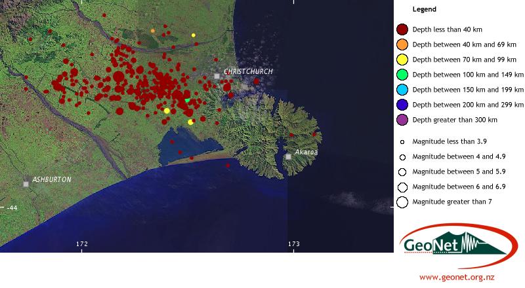Click the Ashburton town square marker

[26, 184]
